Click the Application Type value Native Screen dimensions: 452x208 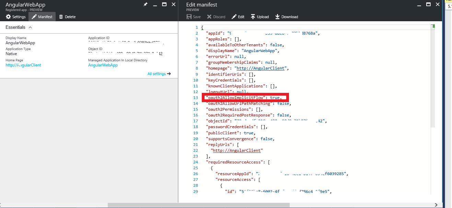[x=11, y=54]
